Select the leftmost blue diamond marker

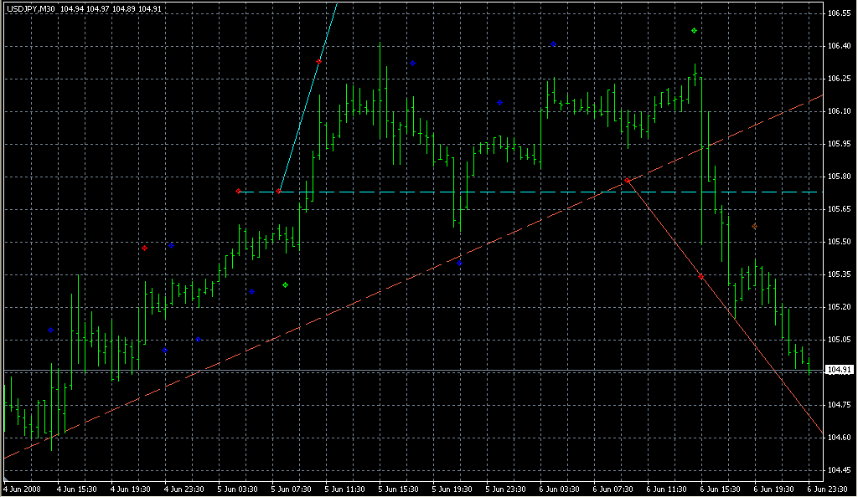[x=50, y=330]
